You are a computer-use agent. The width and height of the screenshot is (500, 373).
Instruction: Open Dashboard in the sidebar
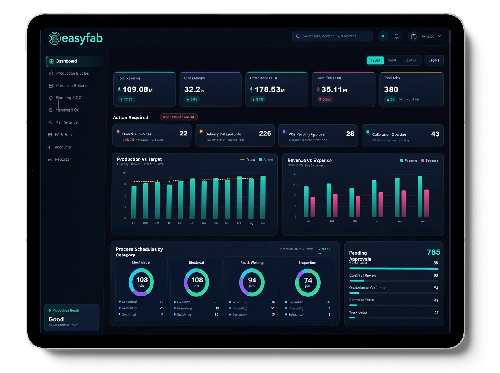tap(74, 61)
